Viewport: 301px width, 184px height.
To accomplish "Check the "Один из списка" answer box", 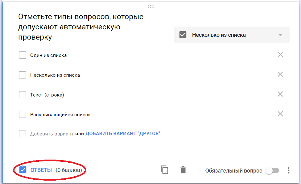I will tap(22, 55).
